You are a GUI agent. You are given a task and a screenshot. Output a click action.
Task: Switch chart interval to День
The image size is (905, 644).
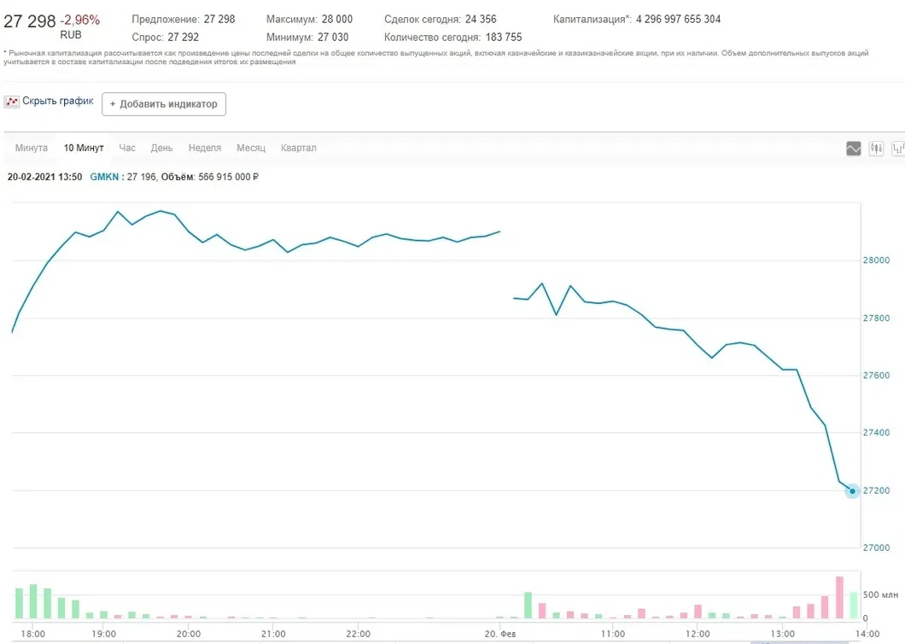(162, 148)
